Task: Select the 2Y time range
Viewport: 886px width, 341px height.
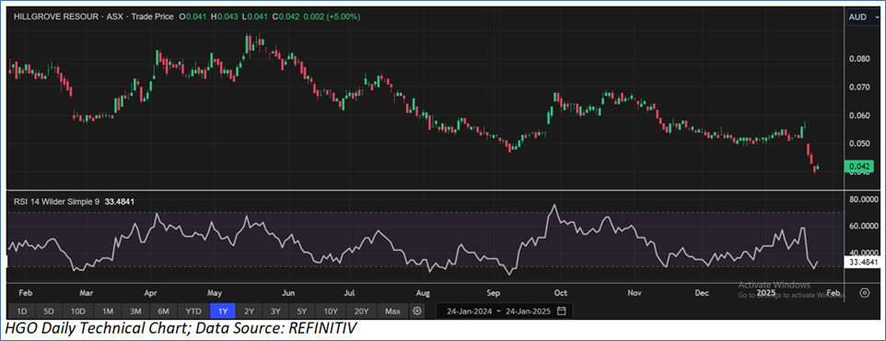Action: coord(250,311)
